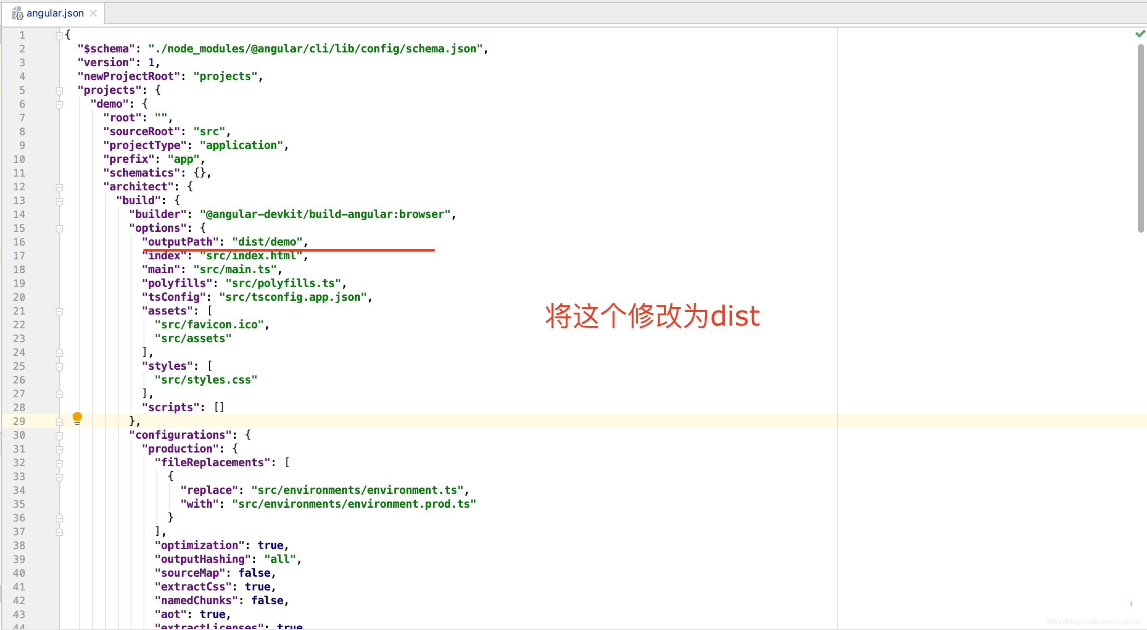The width and height of the screenshot is (1147, 630).
Task: Collapse the "configurations" block at line 30
Action: click(x=59, y=435)
